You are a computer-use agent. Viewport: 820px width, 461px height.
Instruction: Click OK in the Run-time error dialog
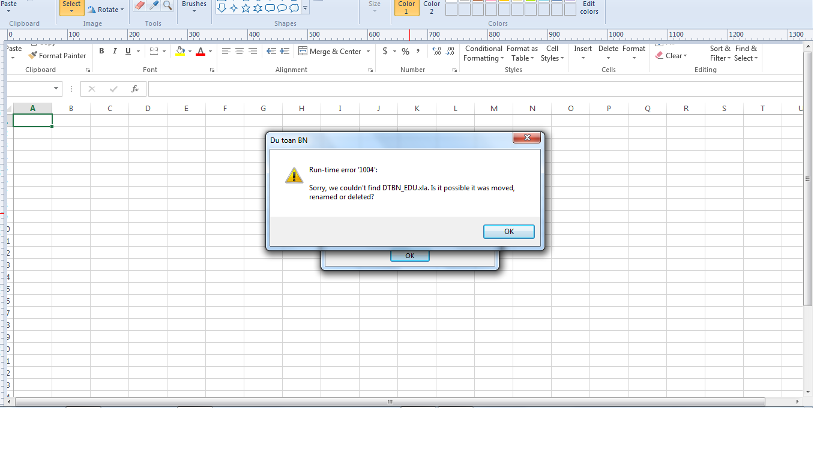click(508, 232)
